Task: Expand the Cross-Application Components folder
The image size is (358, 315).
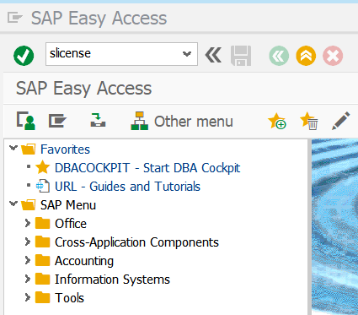Action: 27,242
